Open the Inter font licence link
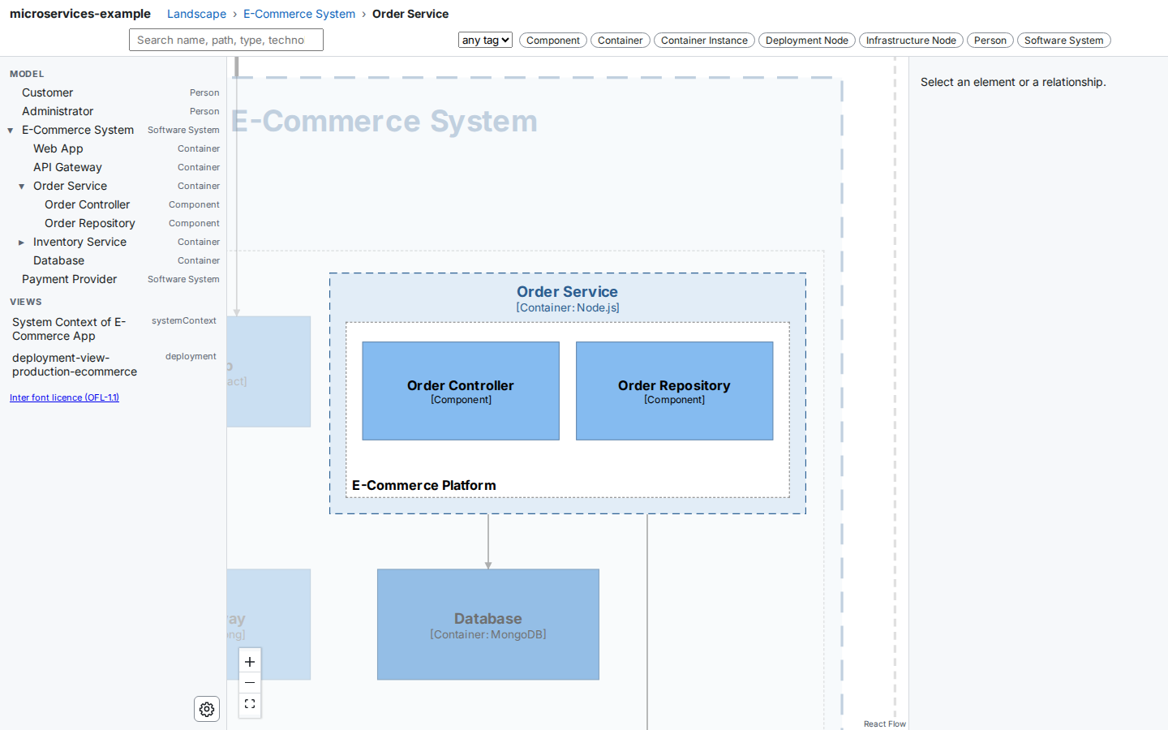Screen dimensions: 1168x730 coord(64,397)
